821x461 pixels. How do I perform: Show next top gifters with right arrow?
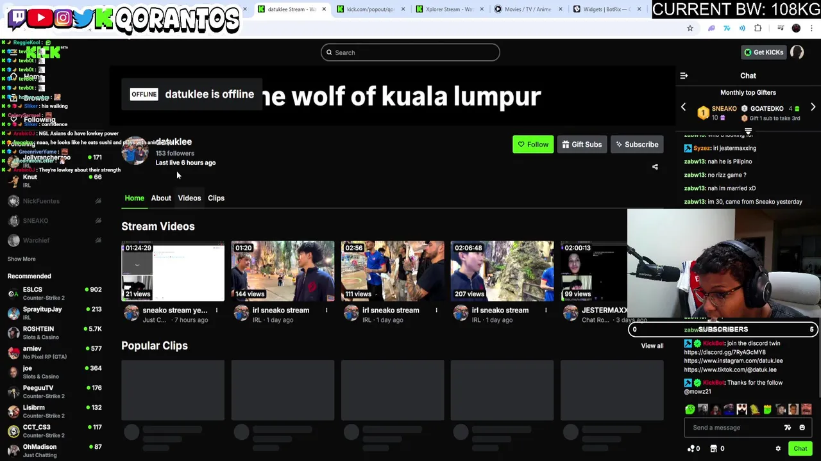(x=813, y=108)
